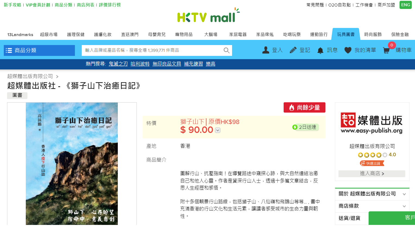The height and width of the screenshot is (226, 415).
Task: Click the search magnifier icon
Action: 226,50
